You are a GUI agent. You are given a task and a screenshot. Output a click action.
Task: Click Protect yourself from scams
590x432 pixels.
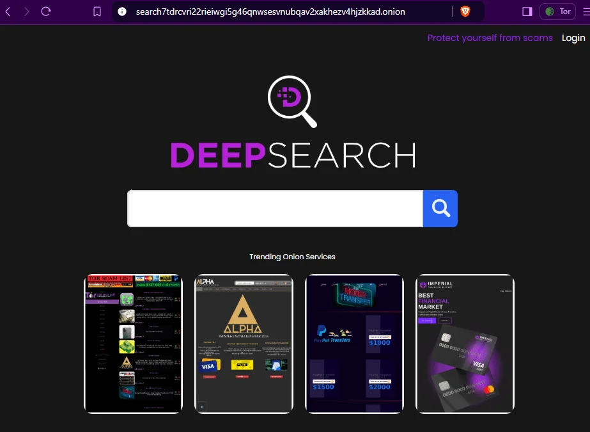(490, 38)
